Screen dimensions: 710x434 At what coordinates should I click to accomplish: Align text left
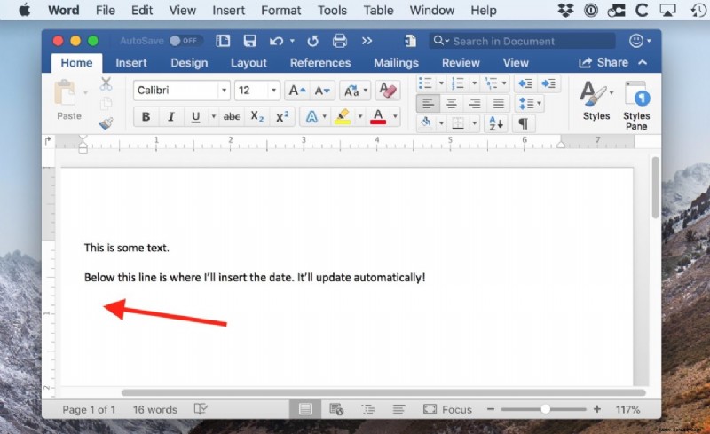click(x=428, y=103)
